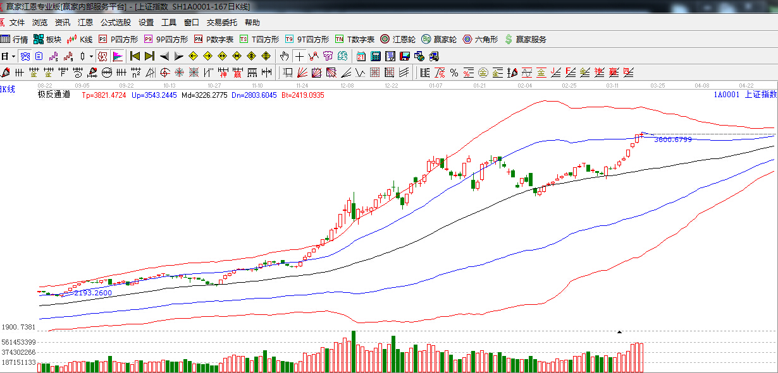This screenshot has height=373, width=778.
Task: Toggle the highlighted blue pattern view button
Action: point(25,56)
